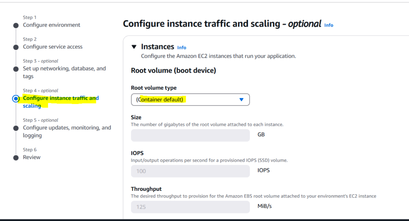Viewport: 409px width, 221px height.
Task: Click the Throughput input field
Action: pyautogui.click(x=190, y=207)
